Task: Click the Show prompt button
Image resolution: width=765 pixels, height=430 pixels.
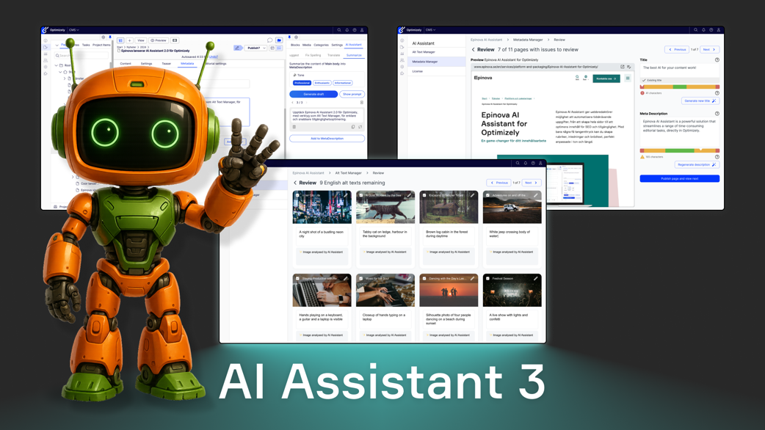Action: (352, 94)
